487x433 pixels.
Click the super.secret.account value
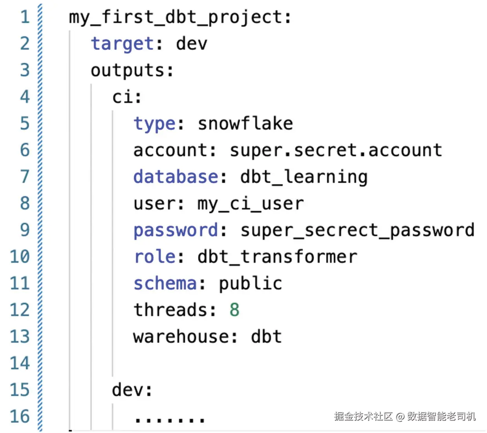pos(336,150)
